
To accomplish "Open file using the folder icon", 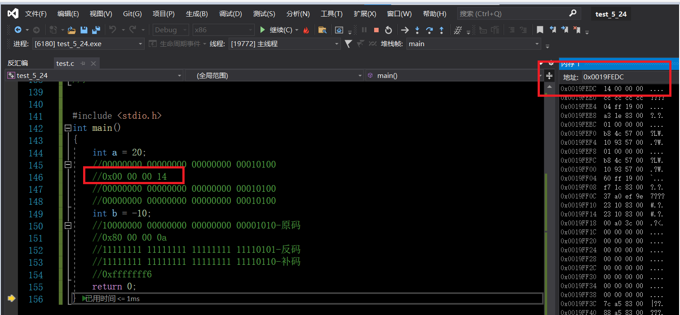I will 71,30.
